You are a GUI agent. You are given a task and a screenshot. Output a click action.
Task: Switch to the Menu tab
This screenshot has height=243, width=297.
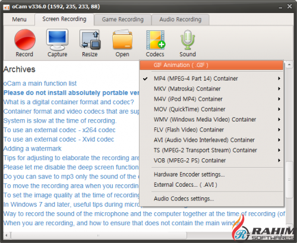[x=19, y=20]
